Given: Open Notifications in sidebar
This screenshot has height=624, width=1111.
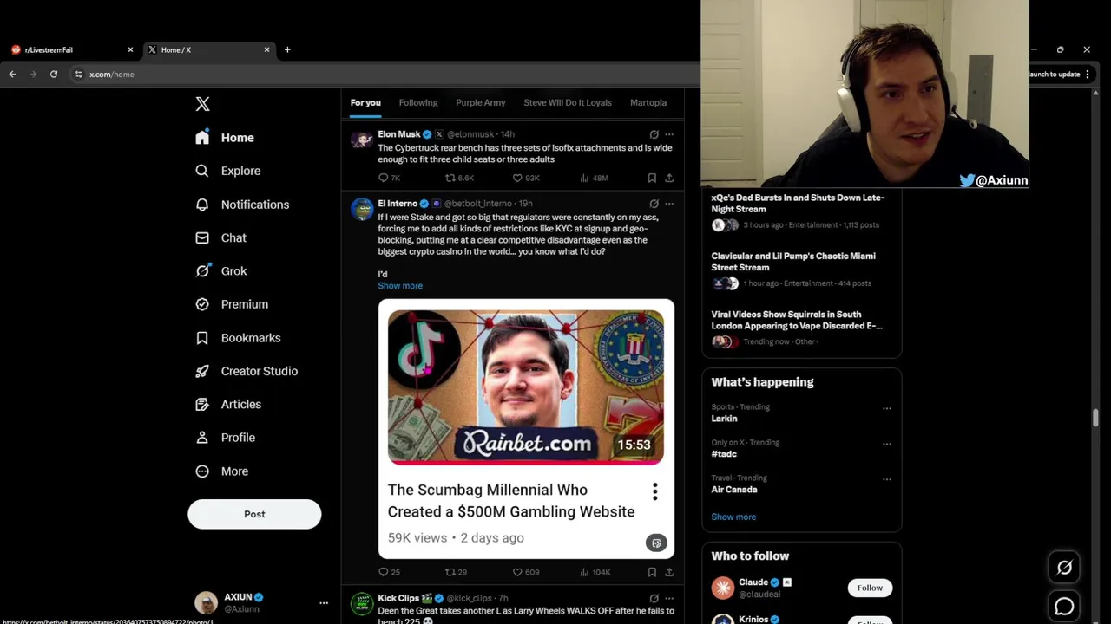Looking at the screenshot, I should [x=242, y=205].
